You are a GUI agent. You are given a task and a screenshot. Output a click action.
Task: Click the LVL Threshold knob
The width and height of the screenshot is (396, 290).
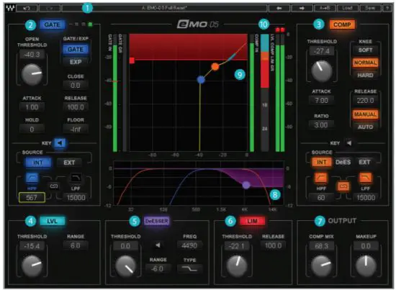(x=32, y=266)
